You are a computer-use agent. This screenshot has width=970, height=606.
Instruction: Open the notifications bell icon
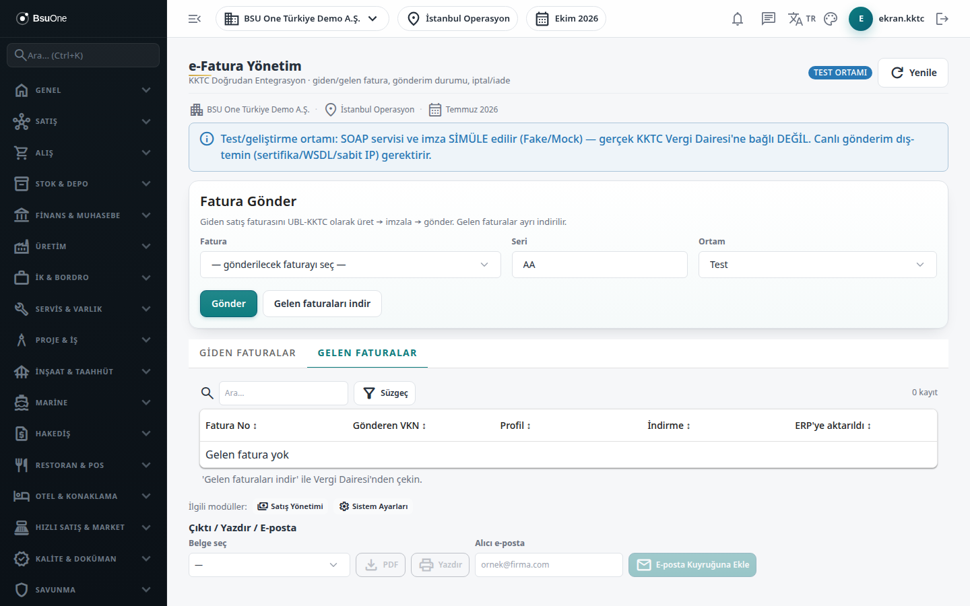[738, 19]
